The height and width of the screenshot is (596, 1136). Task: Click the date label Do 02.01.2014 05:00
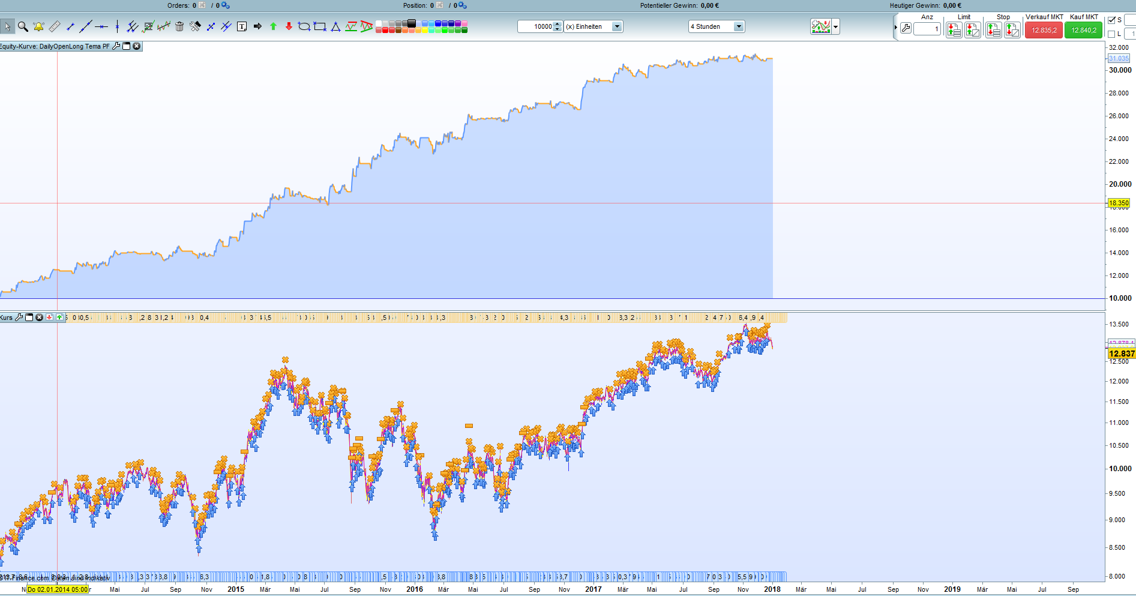[x=58, y=589]
